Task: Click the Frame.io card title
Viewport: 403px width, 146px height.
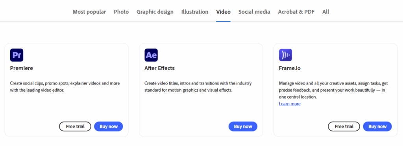Action: [x=290, y=68]
